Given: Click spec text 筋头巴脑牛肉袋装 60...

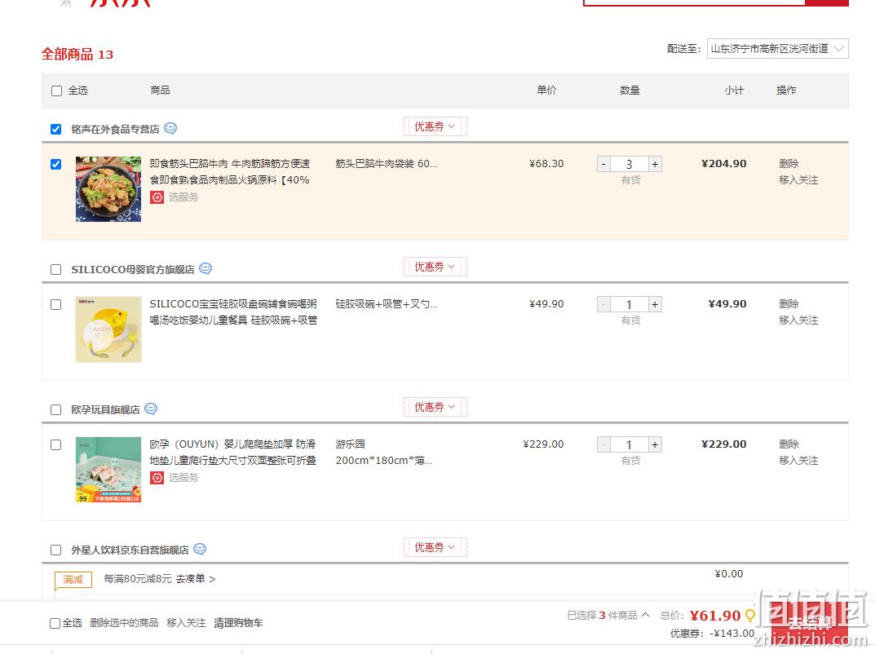Looking at the screenshot, I should pyautogui.click(x=387, y=163).
